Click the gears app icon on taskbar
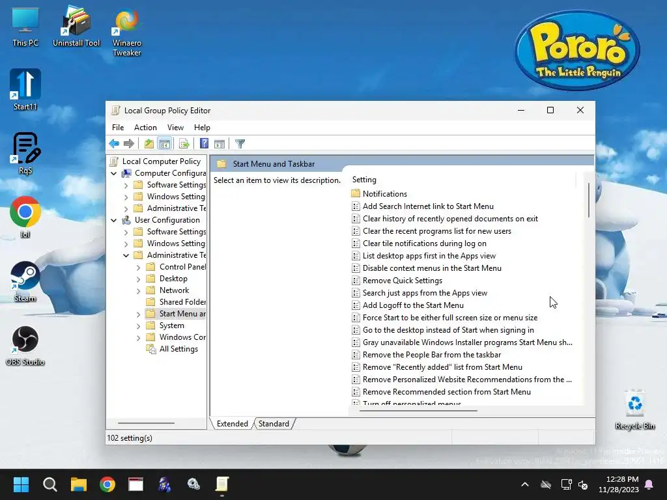Screen dimensions: 667x500 (x=193, y=484)
